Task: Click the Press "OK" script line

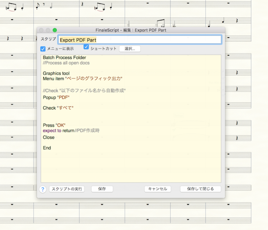Action: point(54,125)
